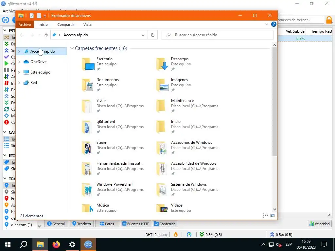Image resolution: width=335 pixels, height=251 pixels.
Task: Click the muted volume tray icon
Action: tap(279, 244)
